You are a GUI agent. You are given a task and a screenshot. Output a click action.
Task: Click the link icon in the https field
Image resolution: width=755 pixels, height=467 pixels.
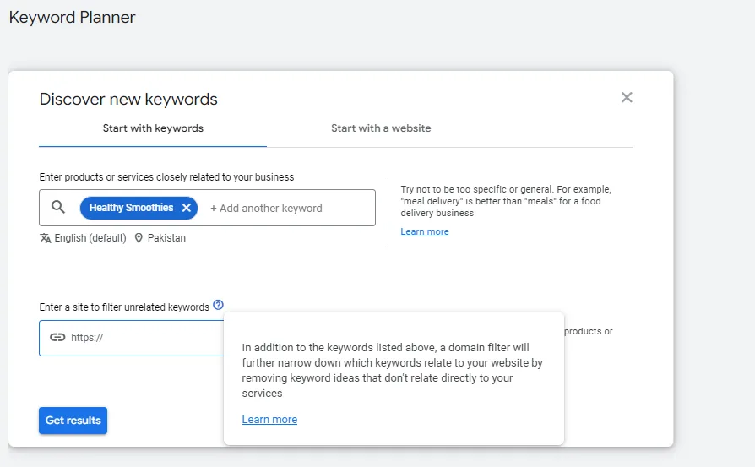(x=57, y=337)
